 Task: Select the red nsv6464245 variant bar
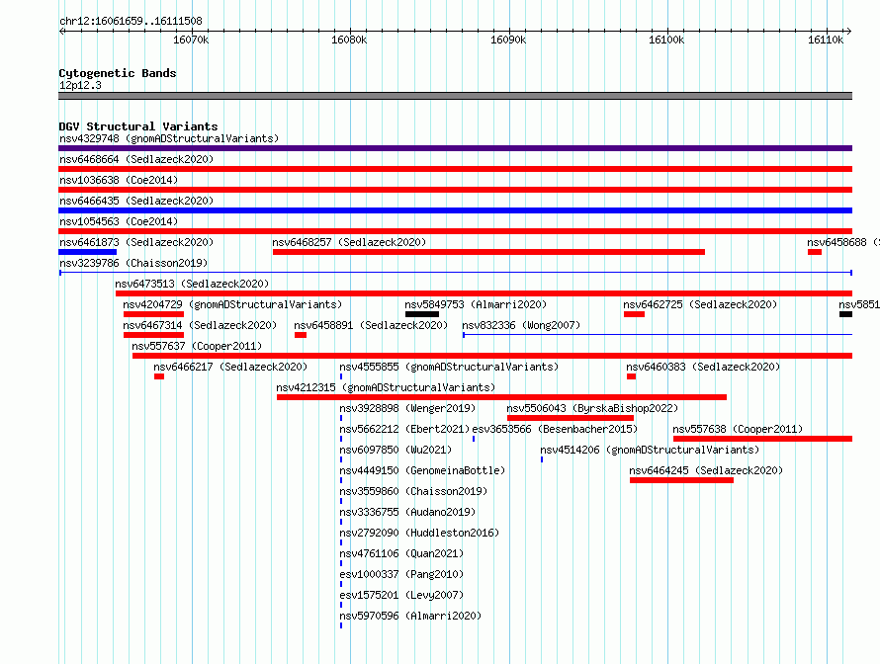click(x=681, y=480)
